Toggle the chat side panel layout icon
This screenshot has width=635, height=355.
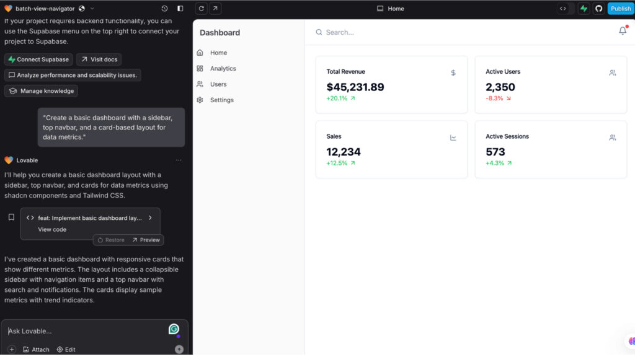tap(180, 9)
